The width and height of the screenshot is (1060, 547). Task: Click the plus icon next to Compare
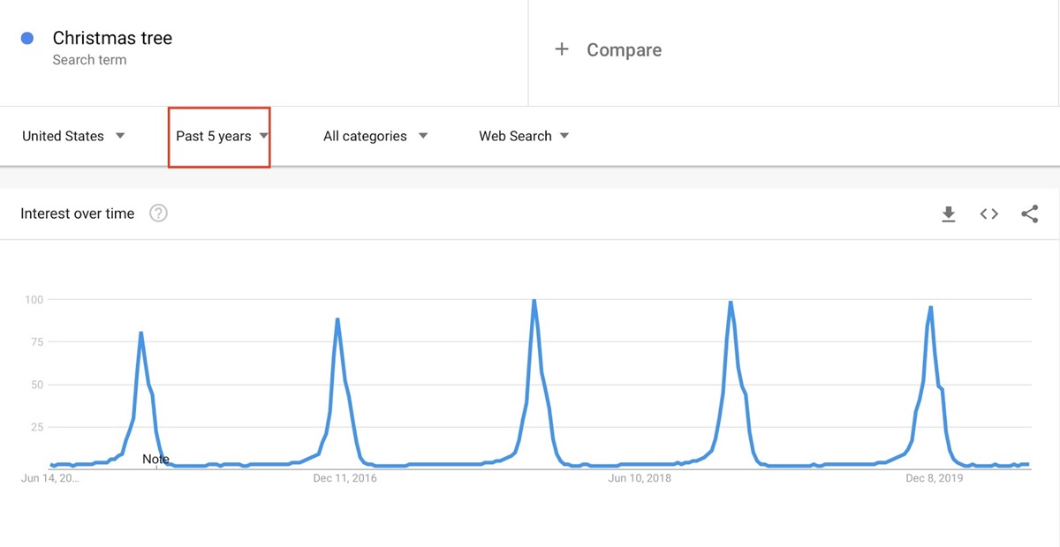click(563, 49)
